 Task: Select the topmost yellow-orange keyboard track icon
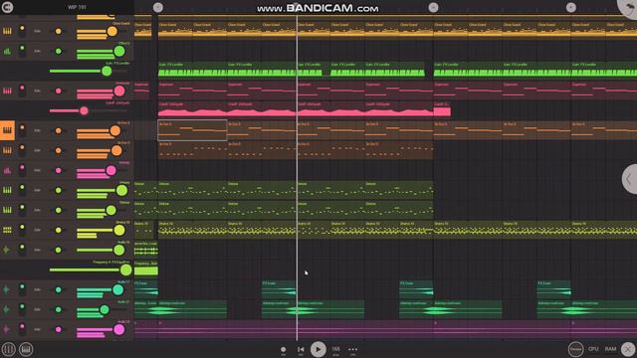pos(7,31)
